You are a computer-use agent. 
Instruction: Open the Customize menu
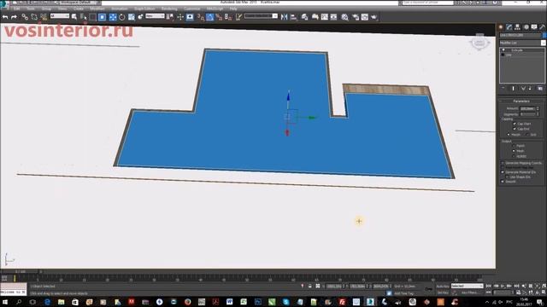pos(191,9)
